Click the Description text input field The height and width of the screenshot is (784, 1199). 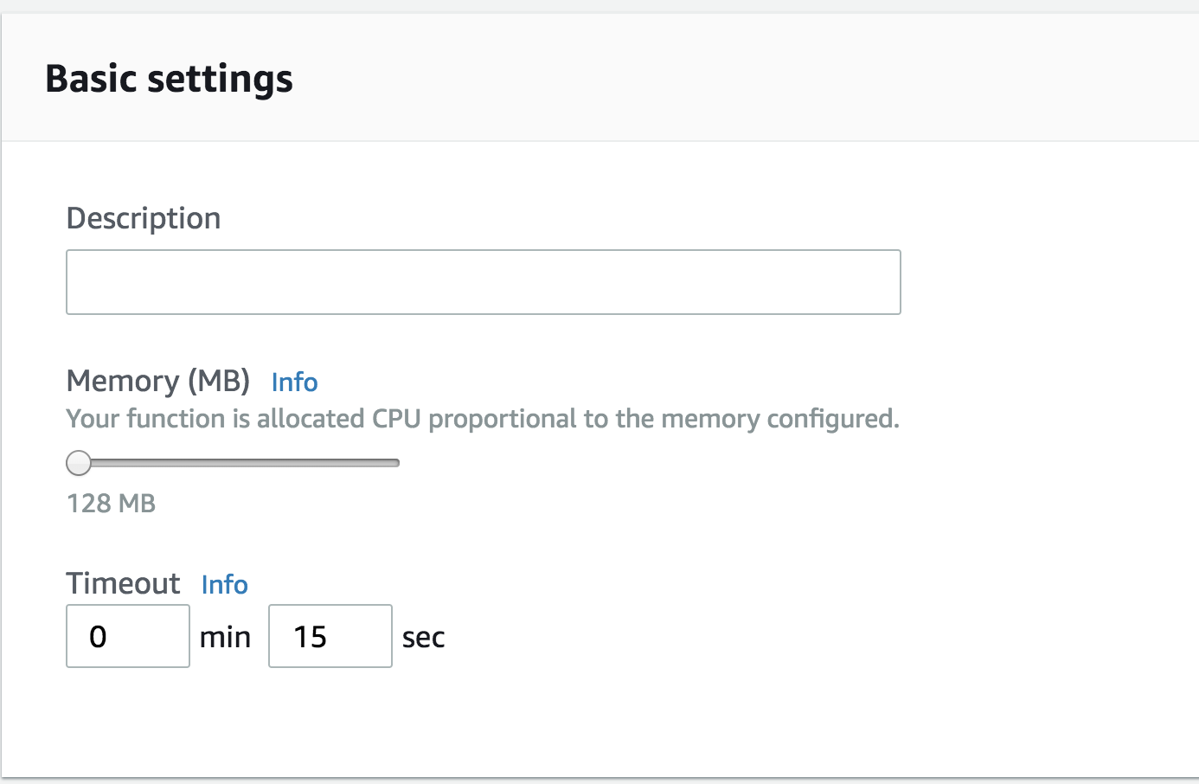(x=483, y=282)
